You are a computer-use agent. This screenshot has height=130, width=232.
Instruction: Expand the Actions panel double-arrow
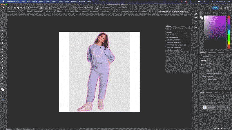click(x=189, y=26)
